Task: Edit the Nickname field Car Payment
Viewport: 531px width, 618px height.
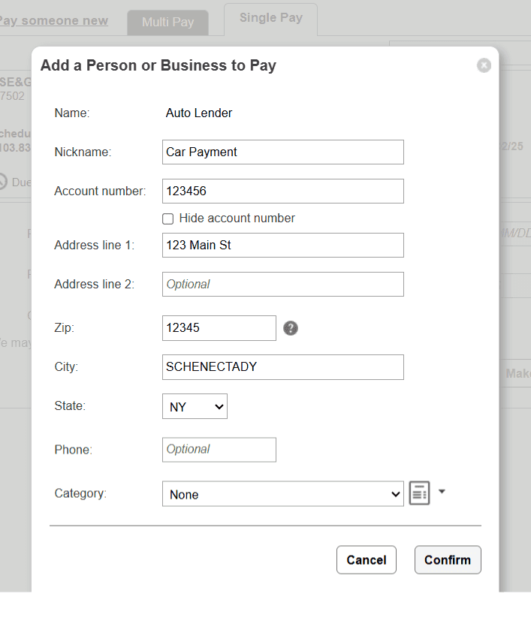Action: coord(282,152)
